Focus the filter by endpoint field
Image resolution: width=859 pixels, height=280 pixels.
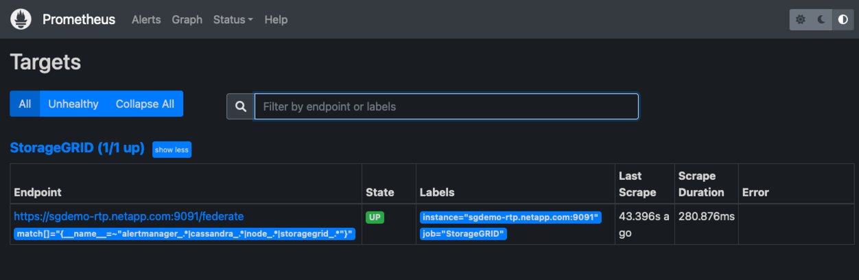pos(446,106)
